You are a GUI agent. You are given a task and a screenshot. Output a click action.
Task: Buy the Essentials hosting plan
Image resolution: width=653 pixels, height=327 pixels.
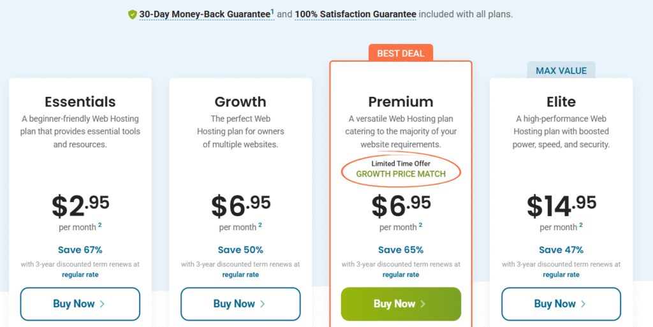pos(80,304)
